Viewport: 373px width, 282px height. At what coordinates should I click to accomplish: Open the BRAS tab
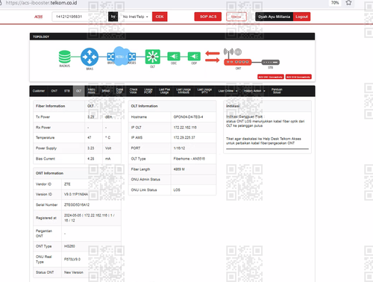tap(106, 91)
